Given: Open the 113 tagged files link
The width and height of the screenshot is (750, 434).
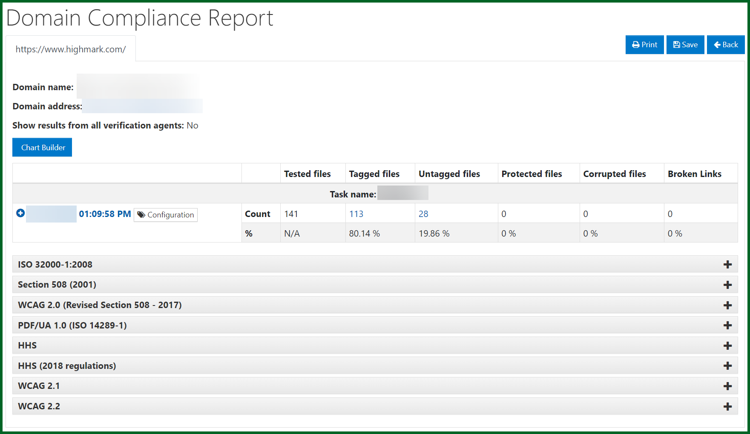Looking at the screenshot, I should click(x=356, y=214).
